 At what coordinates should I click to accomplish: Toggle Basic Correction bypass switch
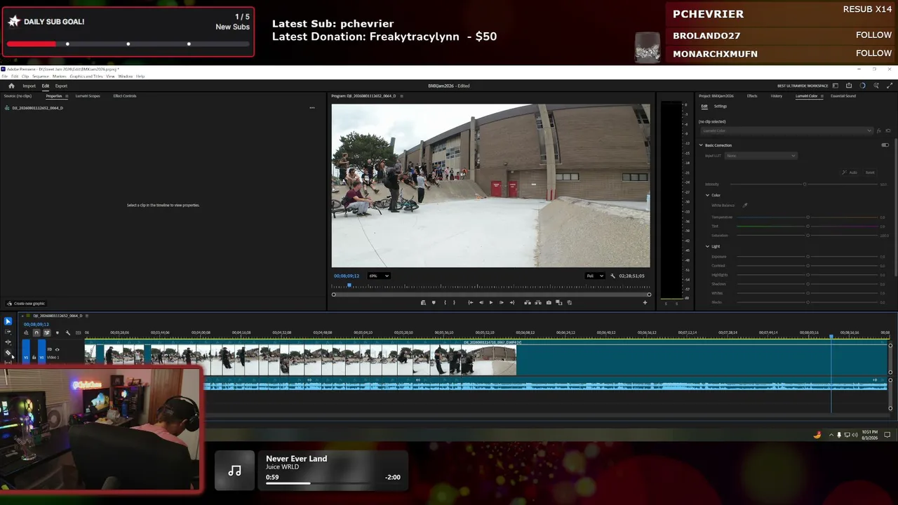(885, 145)
